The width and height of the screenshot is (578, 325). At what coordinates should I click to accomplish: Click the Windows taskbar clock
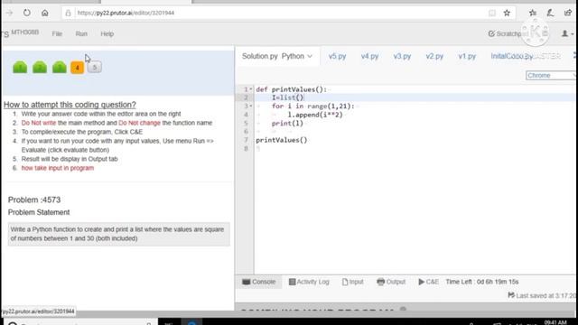coord(555,322)
